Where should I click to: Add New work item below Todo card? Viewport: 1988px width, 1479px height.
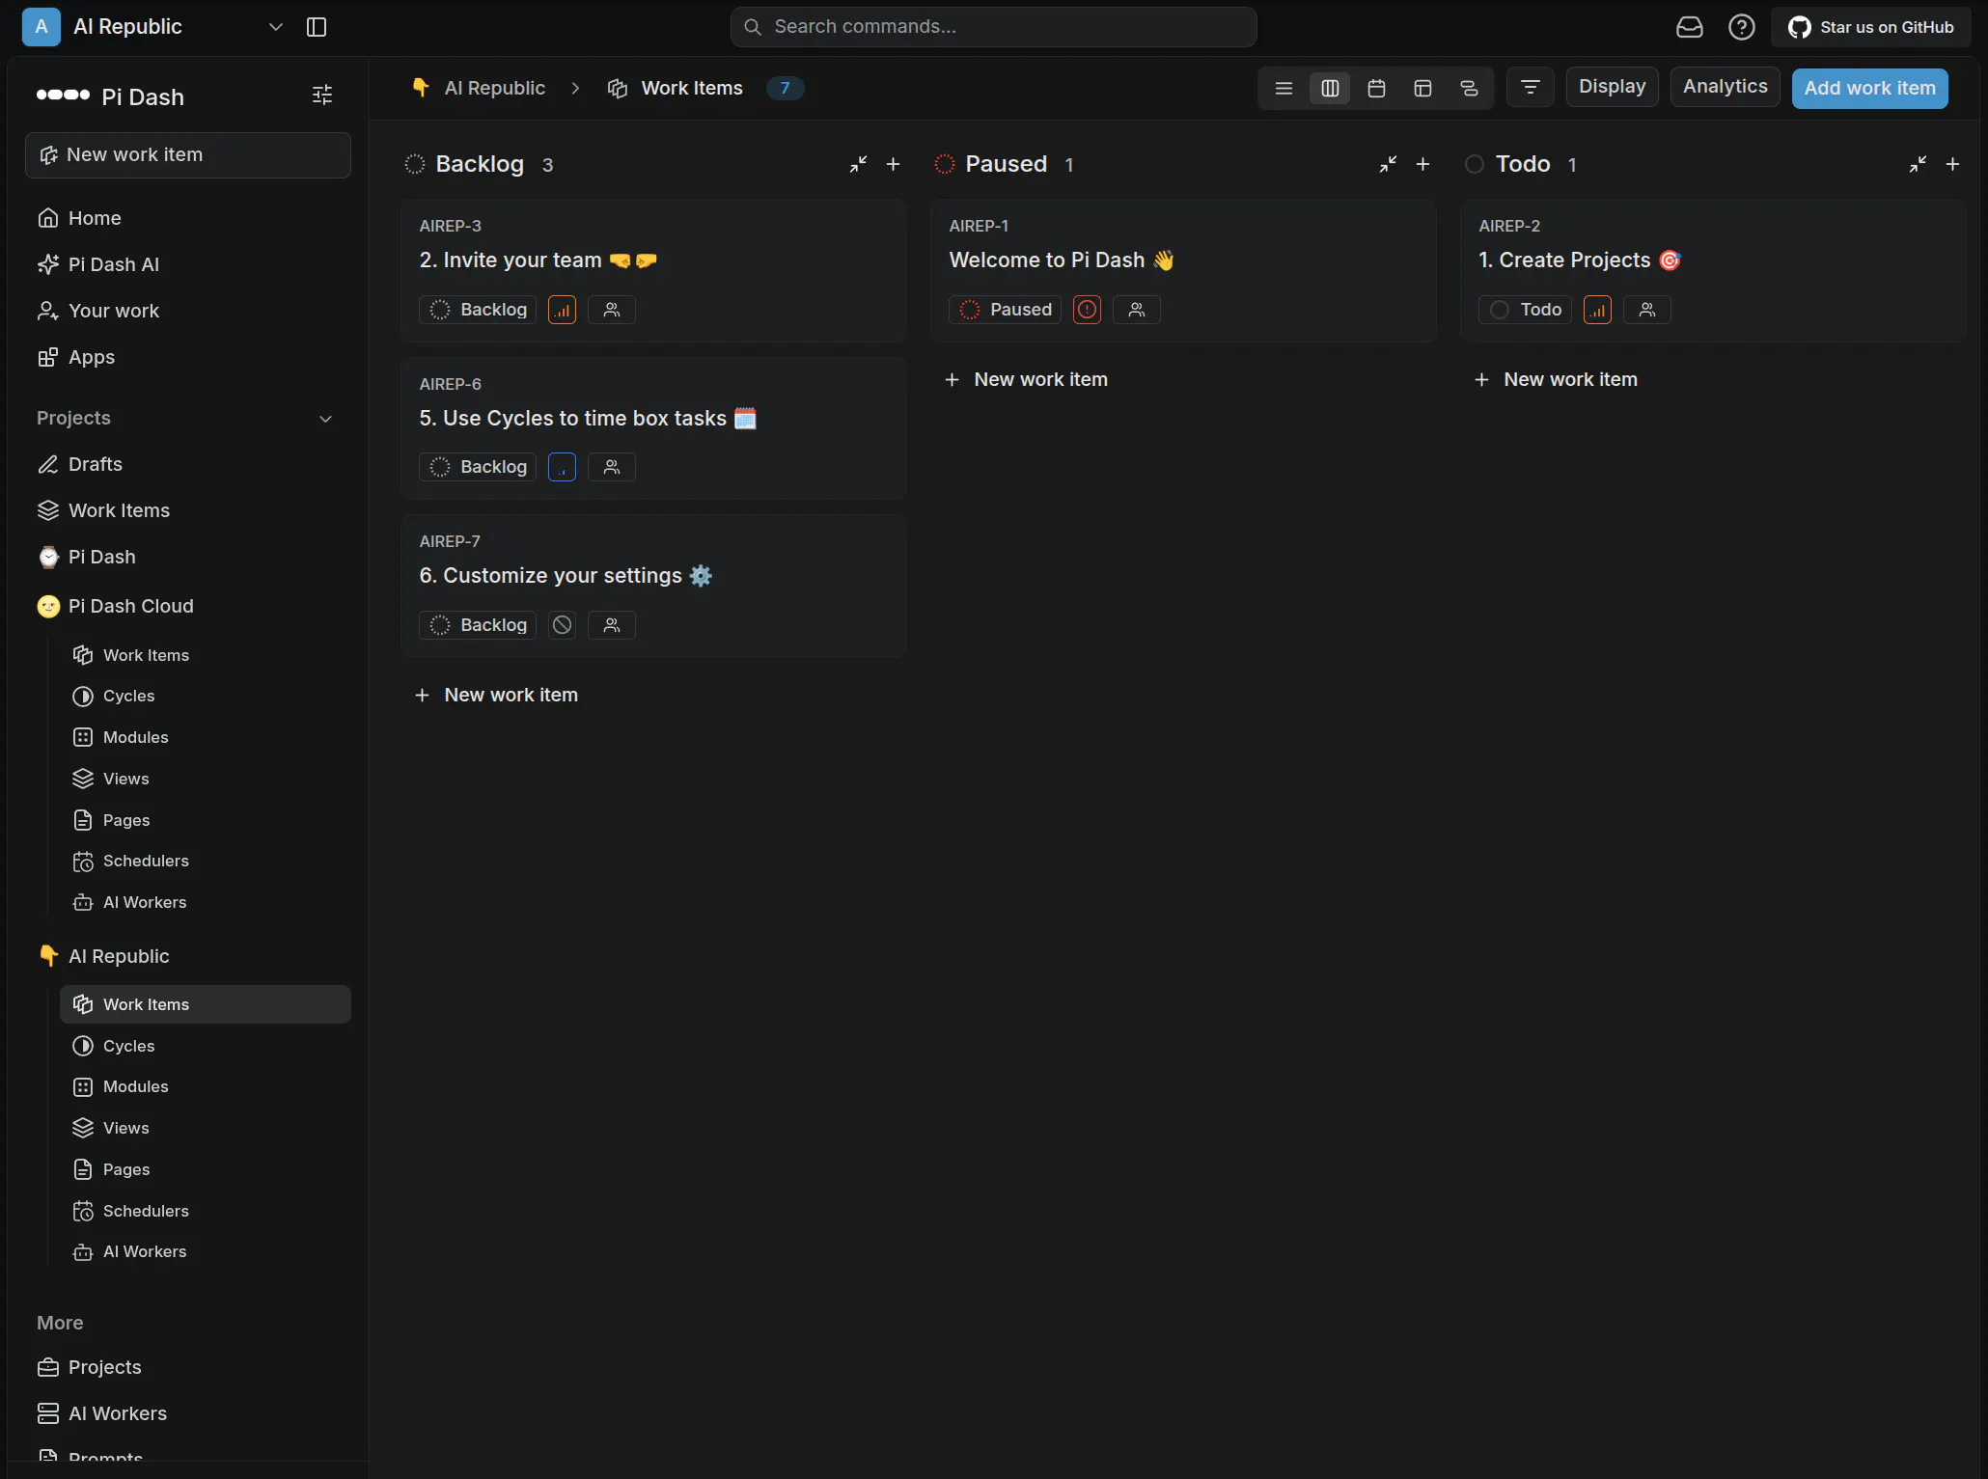click(x=1556, y=379)
